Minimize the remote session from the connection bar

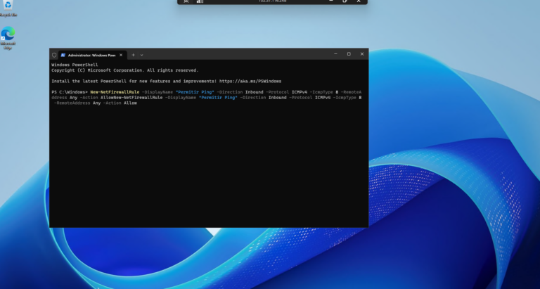(x=331, y=1)
